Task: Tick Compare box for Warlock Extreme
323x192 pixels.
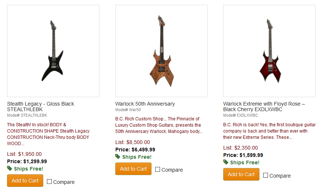Action: (266, 175)
